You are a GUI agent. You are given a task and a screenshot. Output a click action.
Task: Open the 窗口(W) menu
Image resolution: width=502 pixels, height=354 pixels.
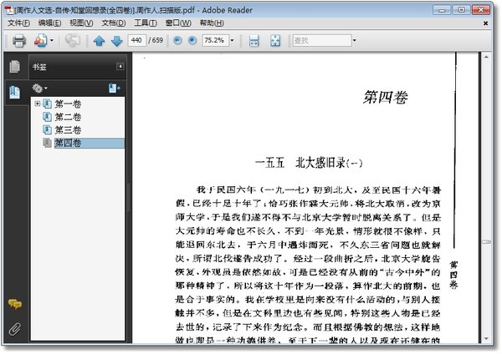tap(178, 23)
